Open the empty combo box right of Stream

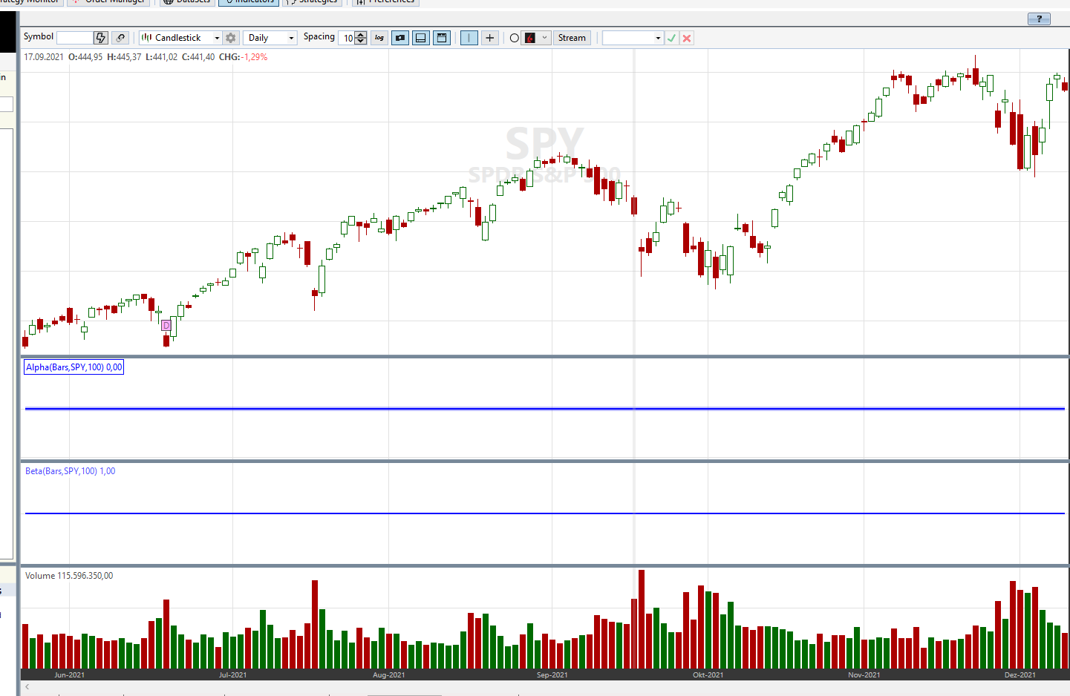633,38
